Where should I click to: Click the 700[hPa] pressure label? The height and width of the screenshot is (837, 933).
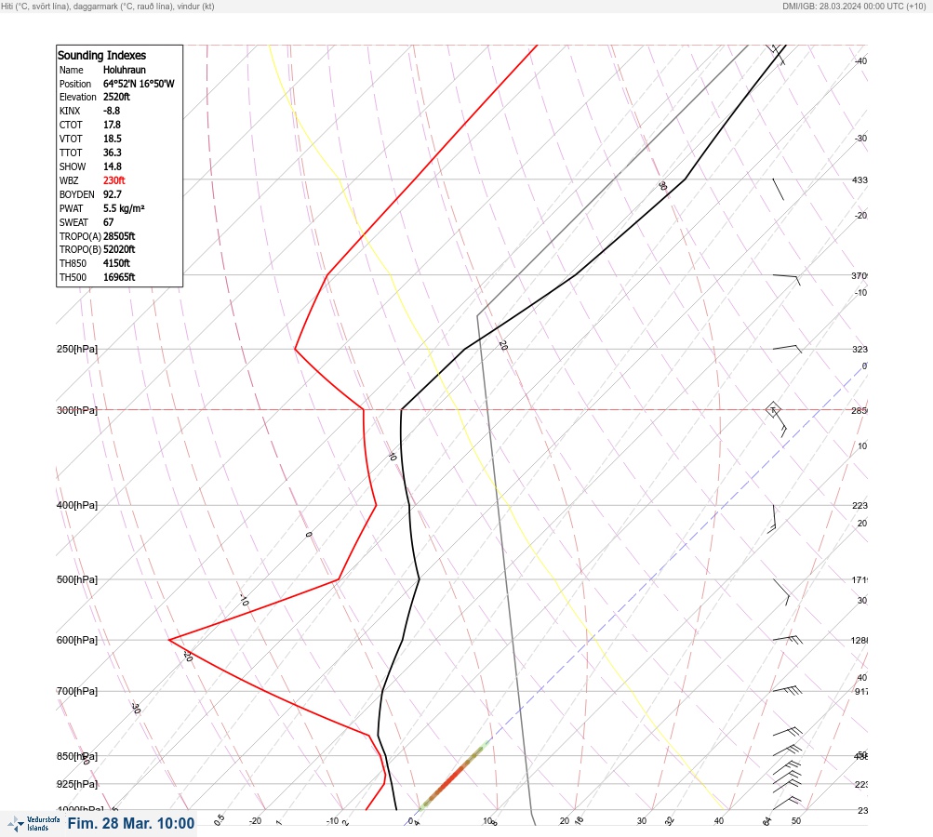pyautogui.click(x=77, y=691)
